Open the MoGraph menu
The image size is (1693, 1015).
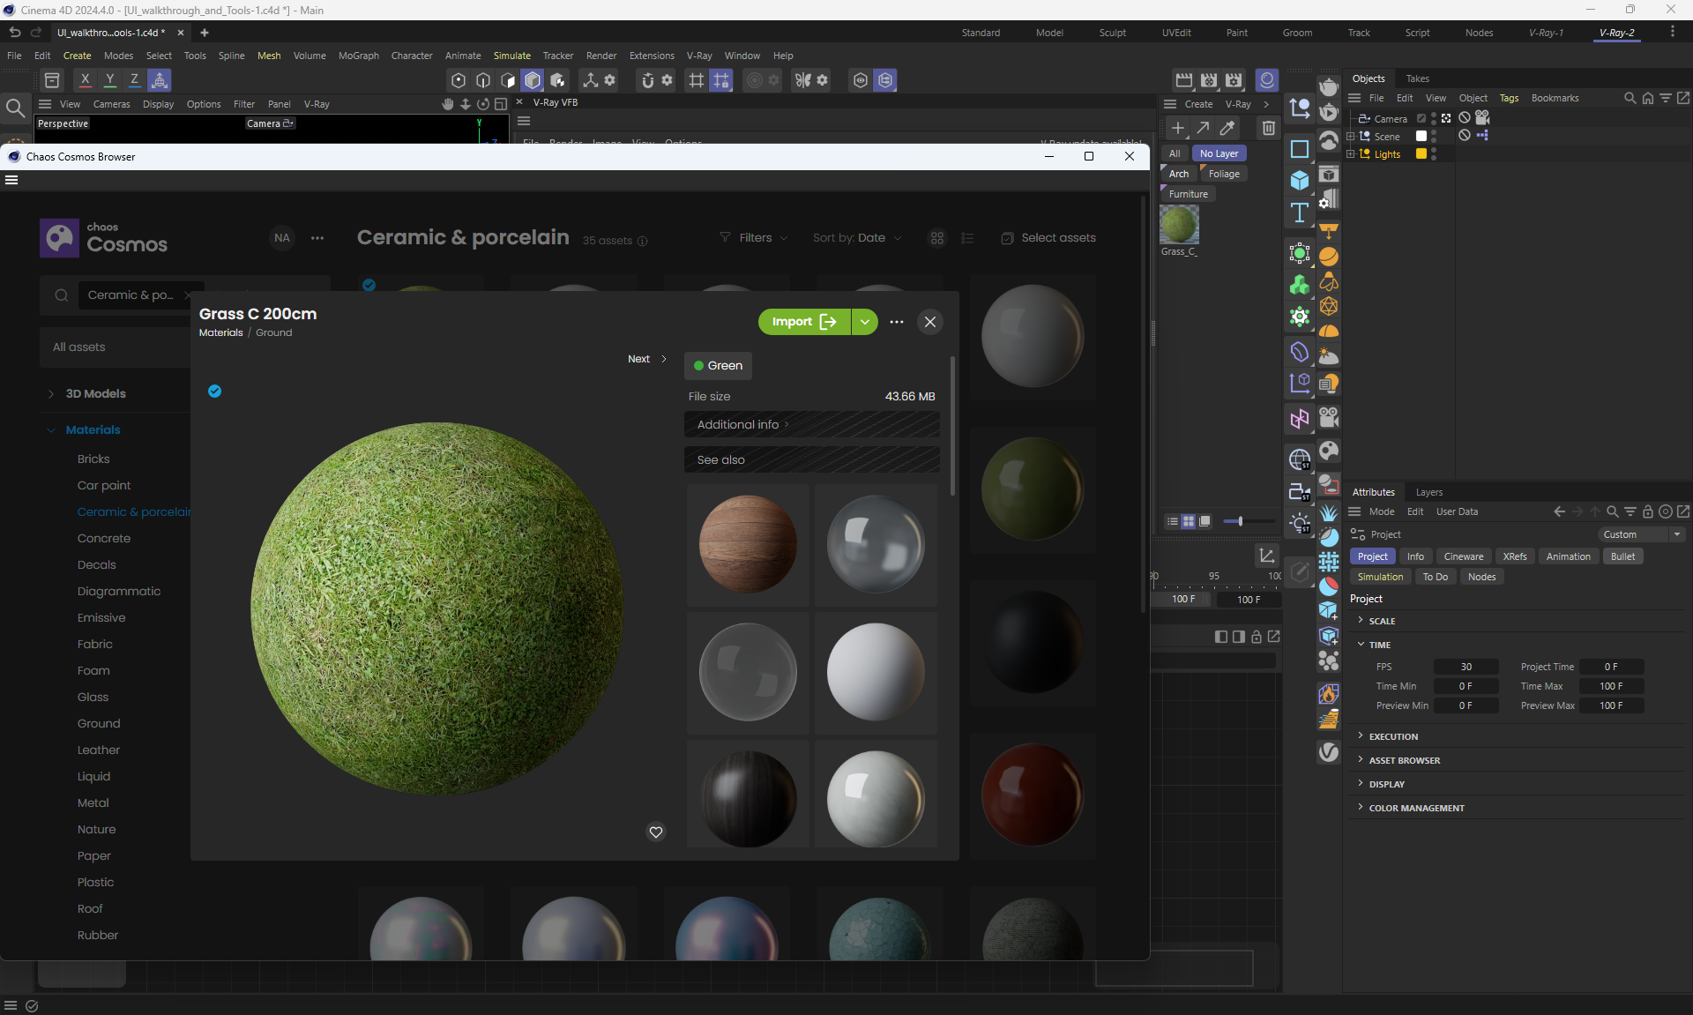coord(358,56)
